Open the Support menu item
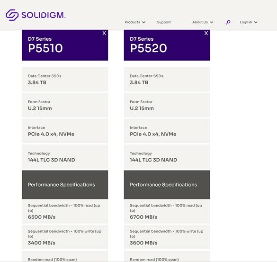 pos(164,22)
